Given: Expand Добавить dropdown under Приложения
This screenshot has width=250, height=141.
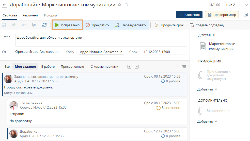Looking at the screenshot, I should click(207, 89).
